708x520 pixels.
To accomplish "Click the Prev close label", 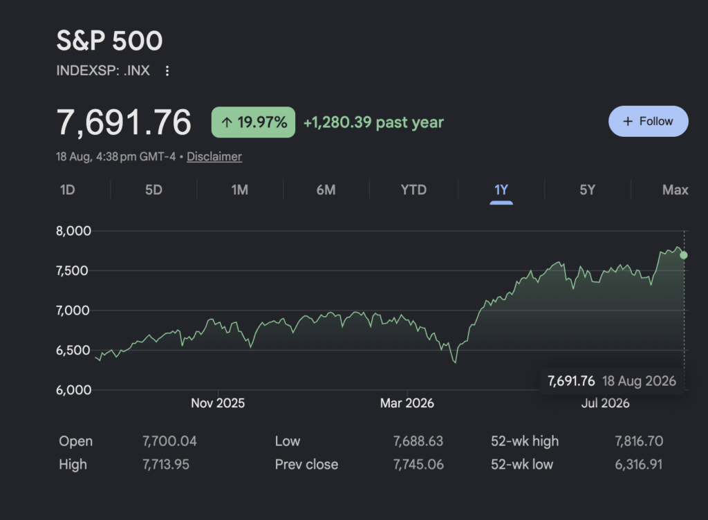I will (306, 465).
